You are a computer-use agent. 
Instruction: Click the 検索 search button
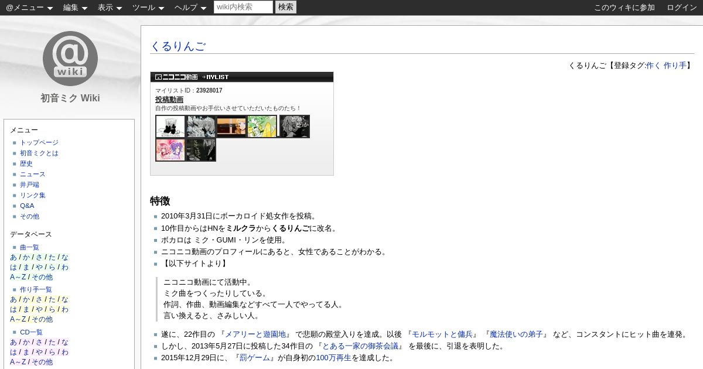(286, 7)
